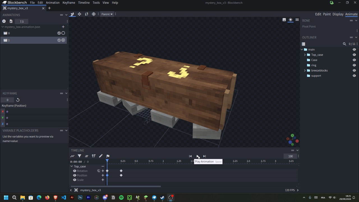Open the Parent transform space dropdown

point(107,14)
